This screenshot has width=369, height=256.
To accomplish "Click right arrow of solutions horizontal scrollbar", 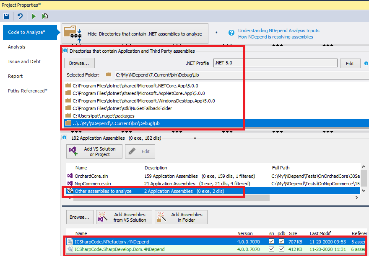I will (x=357, y=198).
